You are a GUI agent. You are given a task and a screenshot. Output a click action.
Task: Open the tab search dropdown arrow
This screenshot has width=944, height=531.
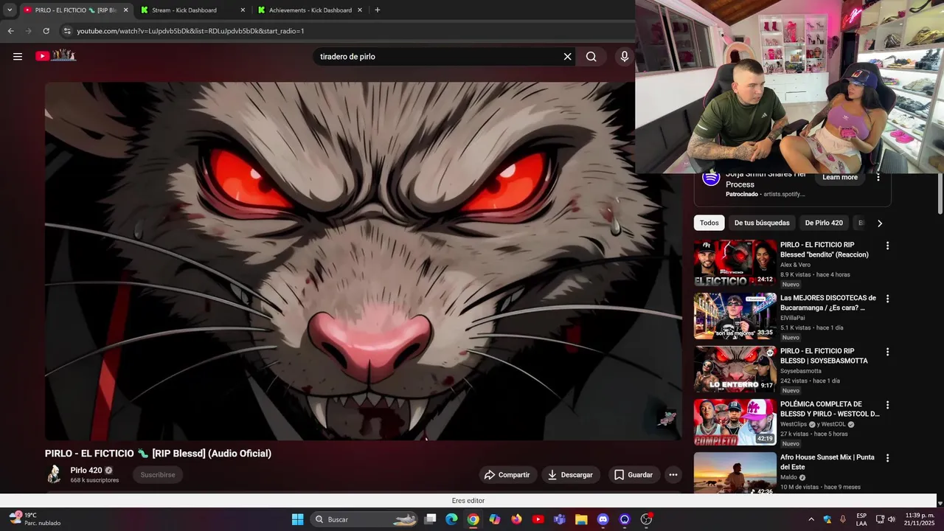[10, 10]
